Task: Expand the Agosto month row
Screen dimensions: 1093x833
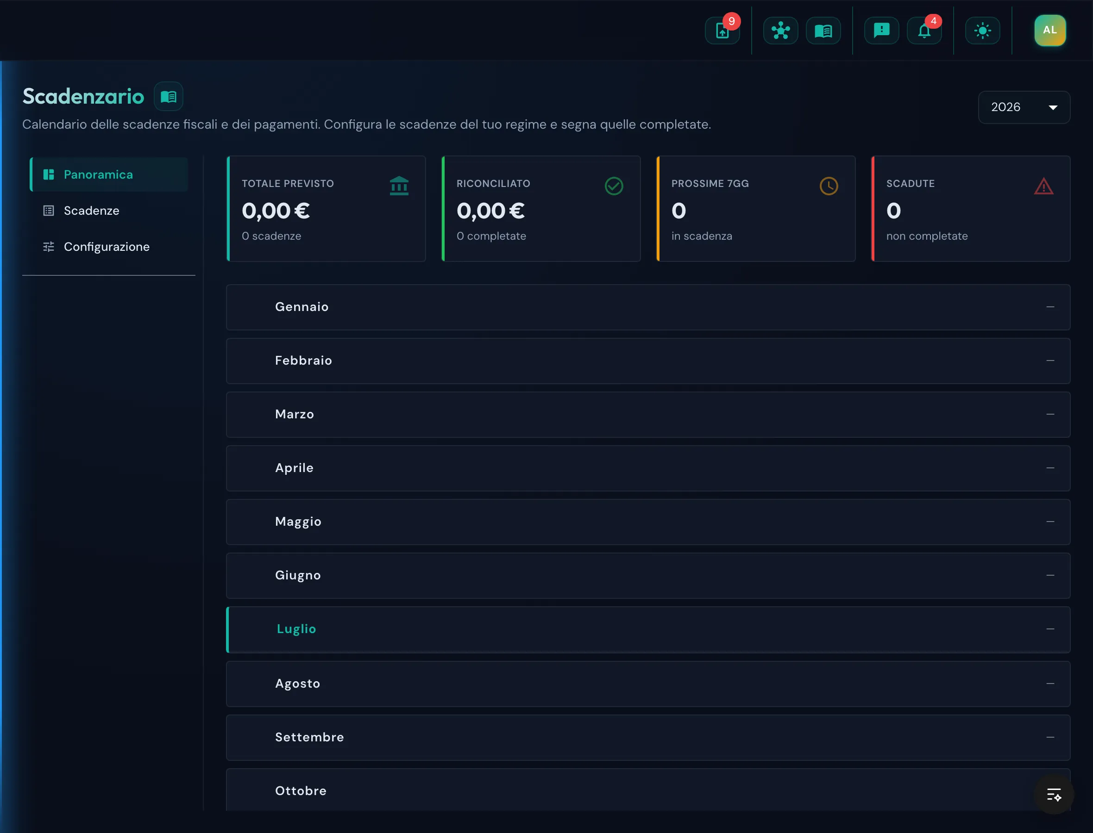Action: (x=648, y=683)
